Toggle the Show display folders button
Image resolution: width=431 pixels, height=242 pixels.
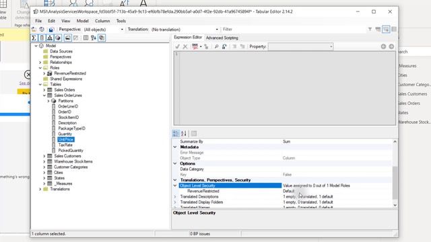67,38
